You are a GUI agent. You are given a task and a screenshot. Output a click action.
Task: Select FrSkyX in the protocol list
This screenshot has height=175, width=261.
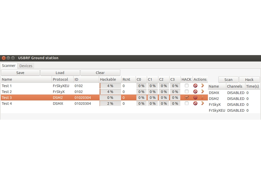click(x=215, y=105)
